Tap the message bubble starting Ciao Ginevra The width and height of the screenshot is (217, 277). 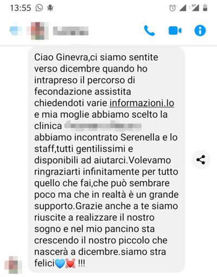point(106,160)
